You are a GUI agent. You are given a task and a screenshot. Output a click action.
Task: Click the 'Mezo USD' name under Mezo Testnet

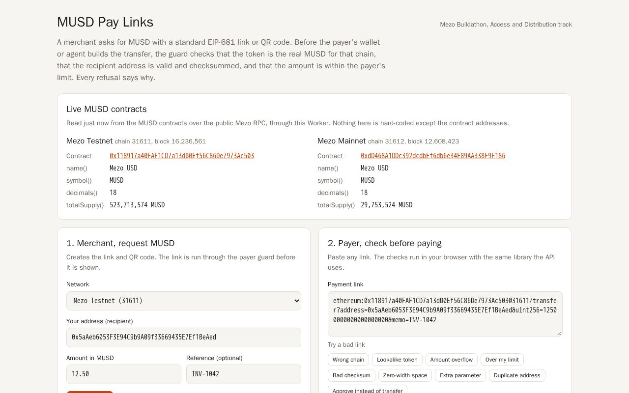pyautogui.click(x=123, y=168)
